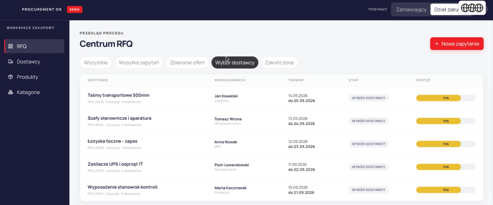This screenshot has height=205, width=493.
Task: Select the Wszystkie filter chip
Action: (x=96, y=63)
